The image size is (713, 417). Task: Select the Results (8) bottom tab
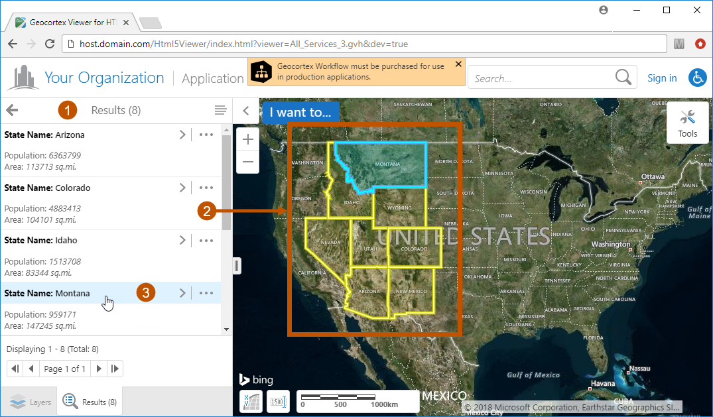coord(90,402)
